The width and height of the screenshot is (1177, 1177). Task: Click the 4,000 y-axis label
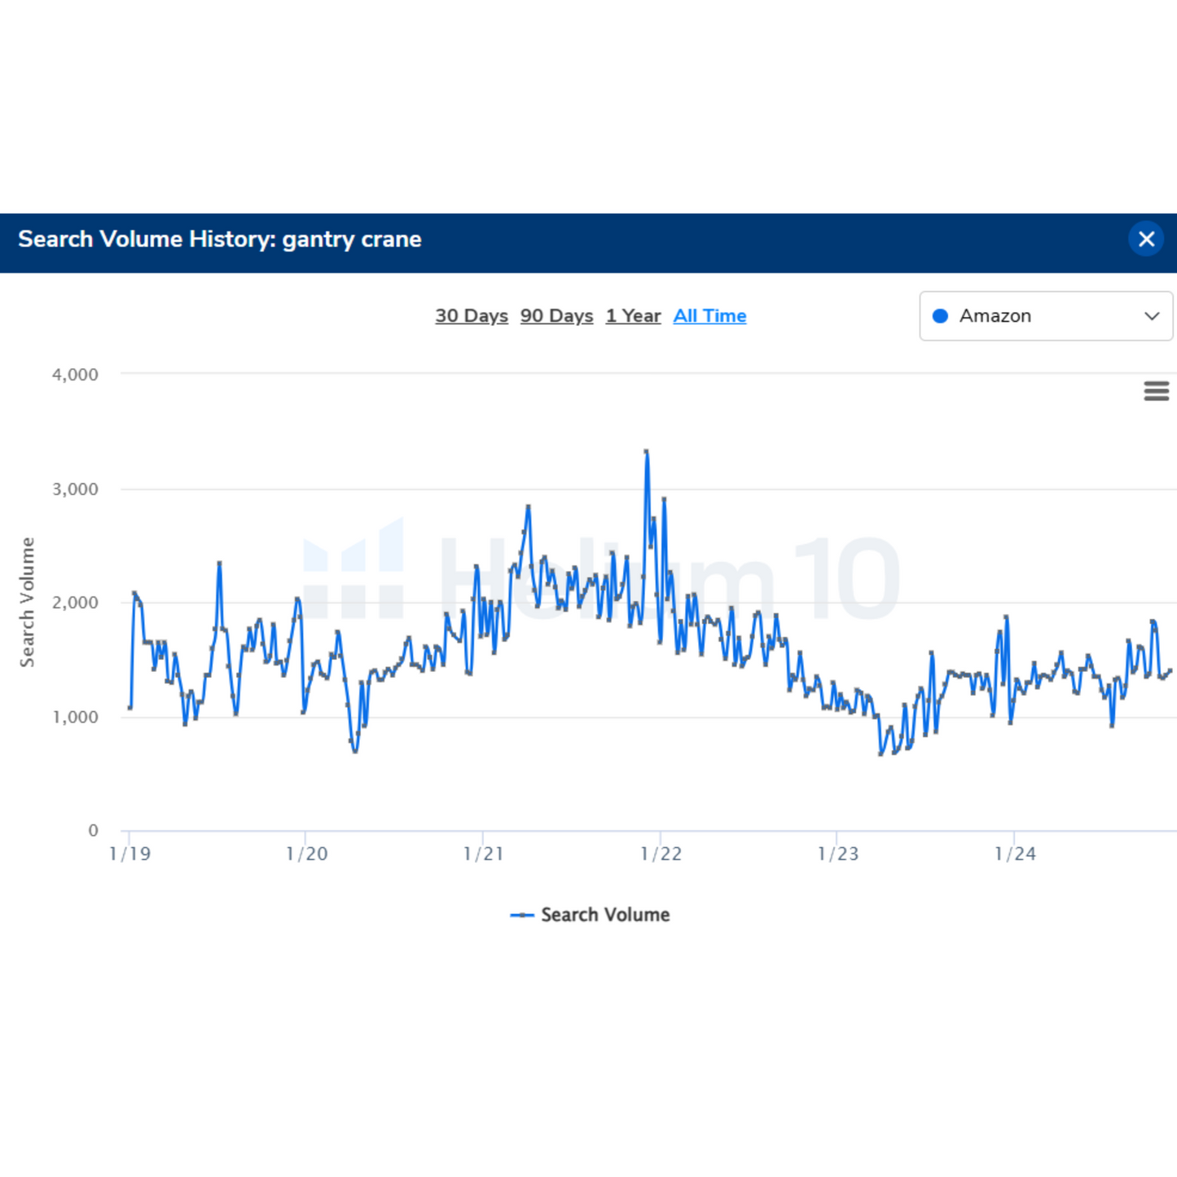coord(75,375)
